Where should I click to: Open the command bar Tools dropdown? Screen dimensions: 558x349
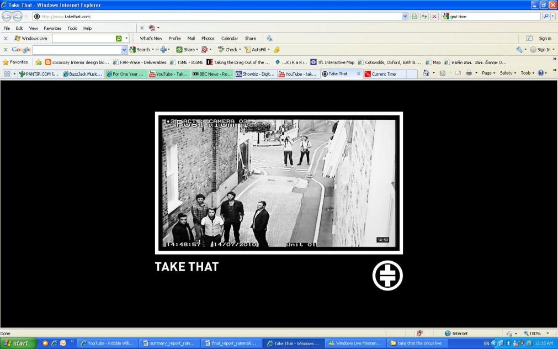[x=528, y=73]
